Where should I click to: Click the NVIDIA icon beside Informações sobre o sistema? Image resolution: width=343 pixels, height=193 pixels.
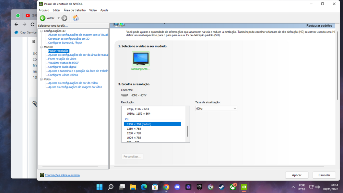pyautogui.click(x=42, y=175)
